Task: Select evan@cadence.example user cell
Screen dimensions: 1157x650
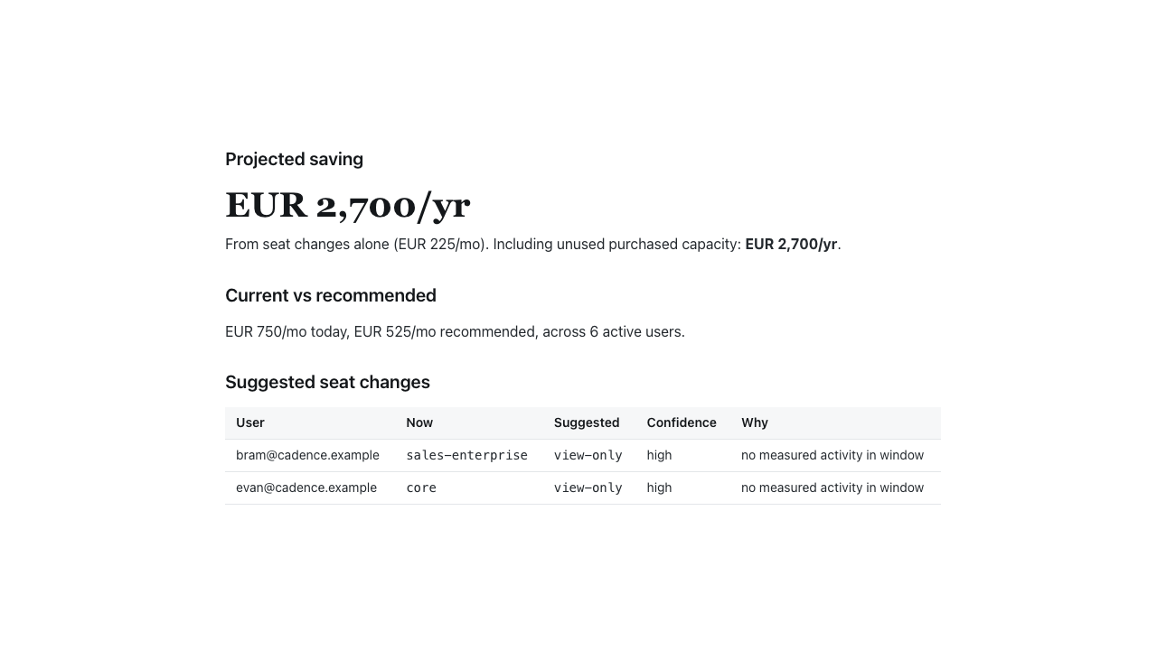Action: 306,487
